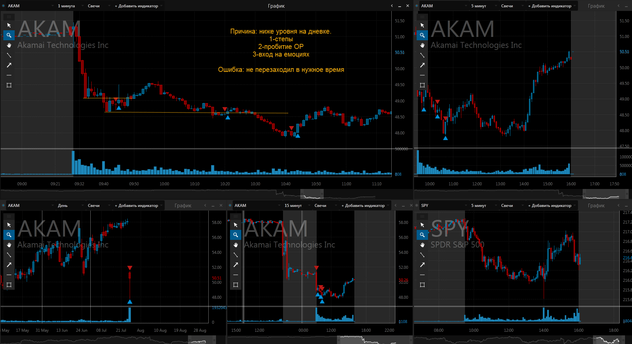632x344 pixels.
Task: Choose the hand pan tool in the 1-minute AKAM chart
Action: coord(9,45)
